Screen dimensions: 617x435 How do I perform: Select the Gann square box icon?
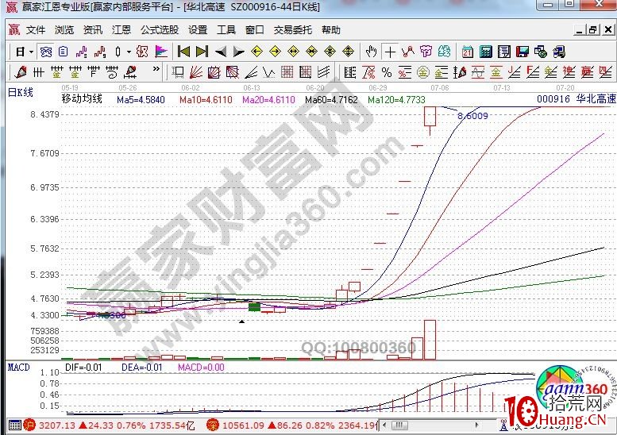214,72
